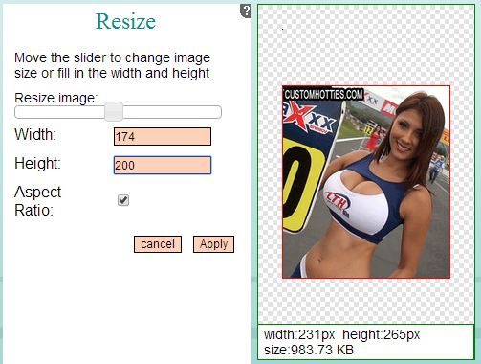Click the Height label

point(37,163)
